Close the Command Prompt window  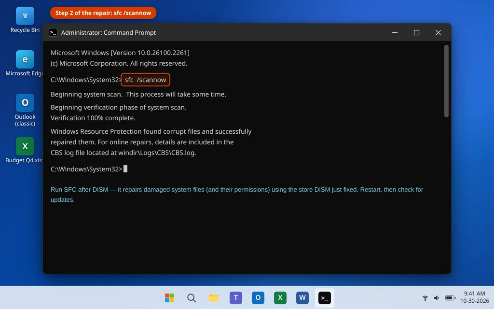click(x=438, y=32)
